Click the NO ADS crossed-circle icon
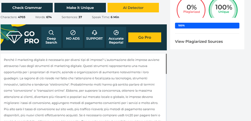Screen dimensions: 251x121 (x=73, y=33)
